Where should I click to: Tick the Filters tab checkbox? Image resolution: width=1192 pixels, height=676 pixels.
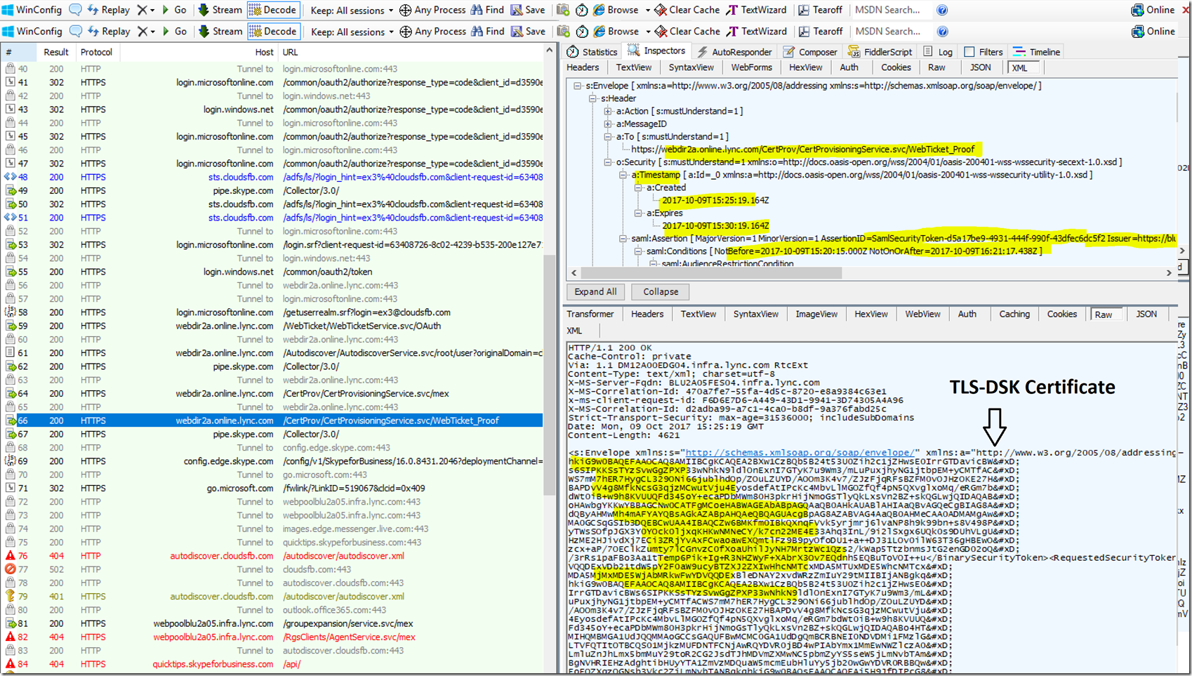(x=969, y=52)
